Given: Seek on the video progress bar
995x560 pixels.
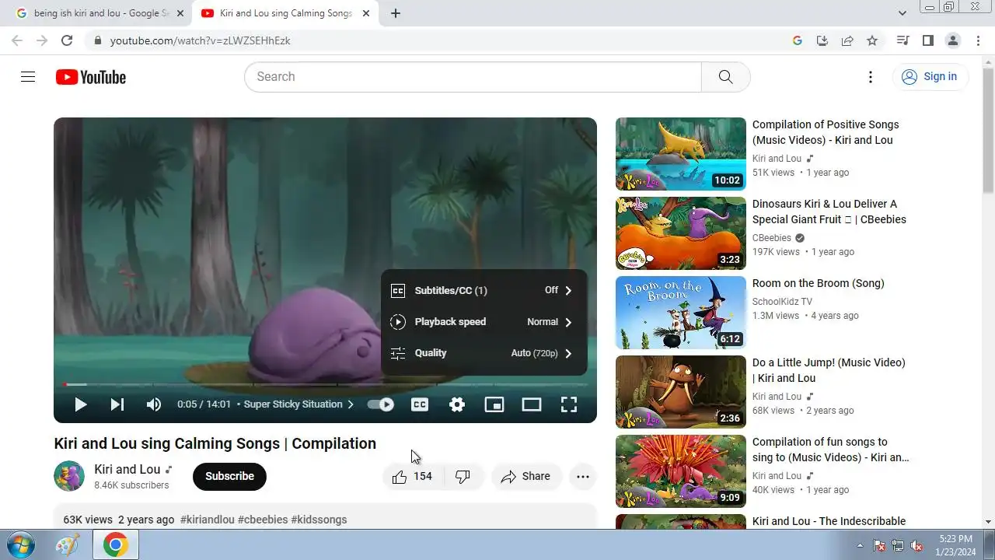Looking at the screenshot, I should (x=325, y=384).
